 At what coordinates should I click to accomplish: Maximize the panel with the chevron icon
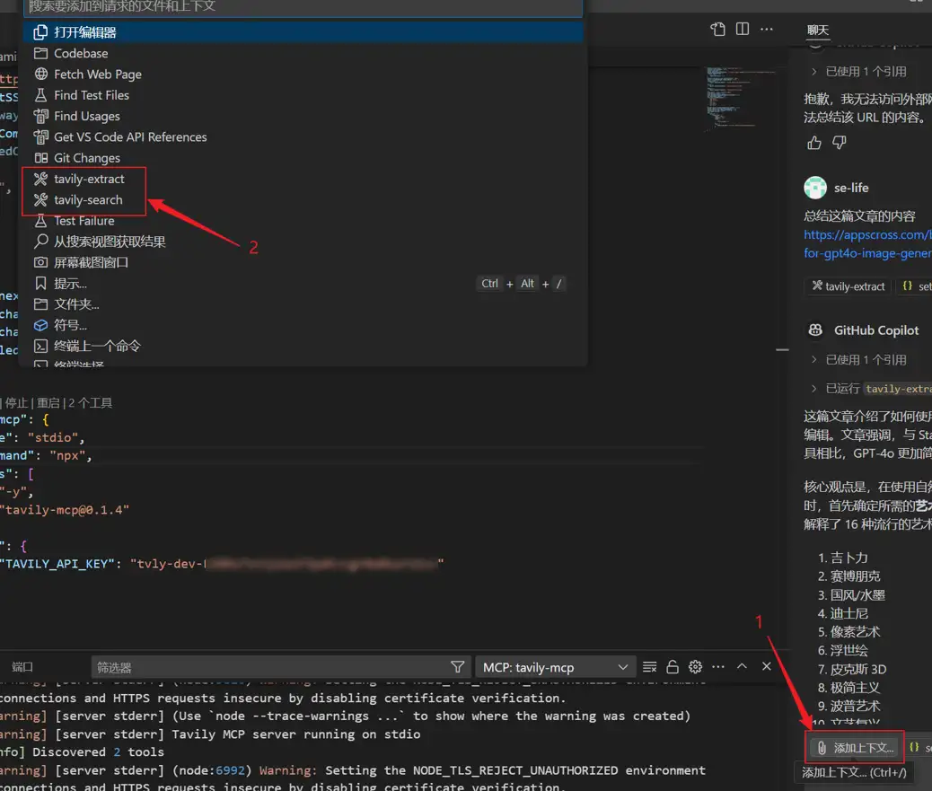pyautogui.click(x=742, y=666)
